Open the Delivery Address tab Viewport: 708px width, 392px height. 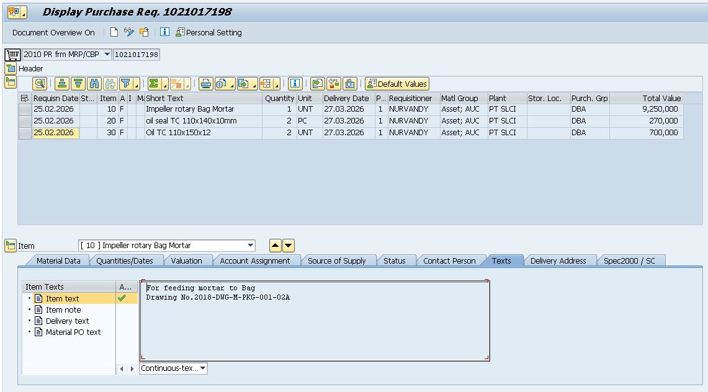(558, 261)
